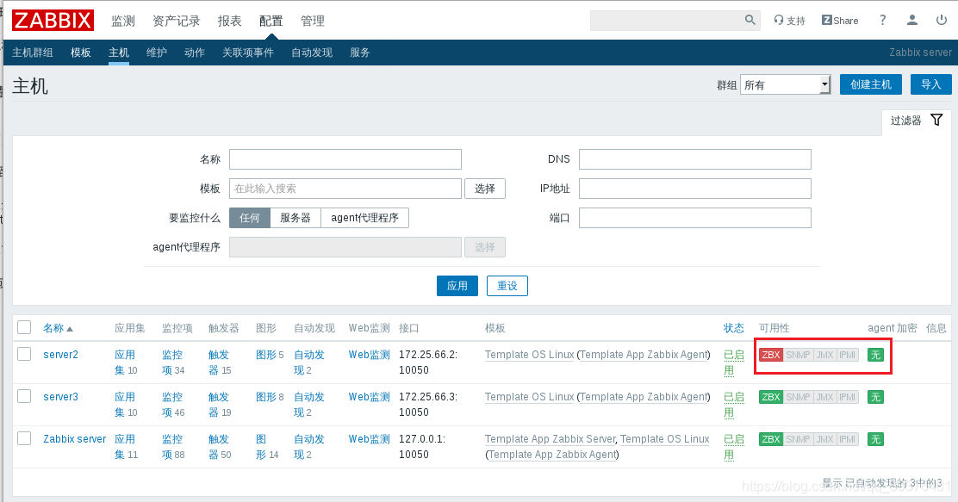Select 任何 monitoring option
The image size is (958, 502).
pos(249,217)
